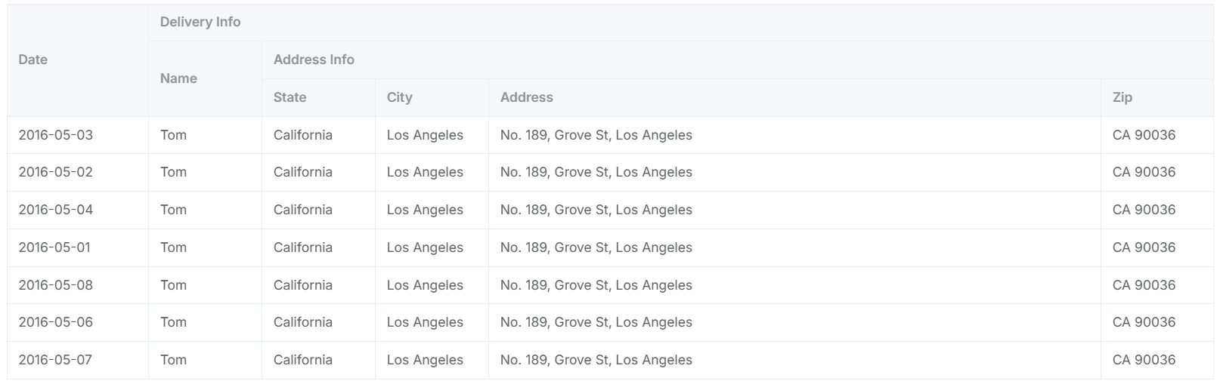Select the 2016-05-06 date cell
The width and height of the screenshot is (1223, 384).
56,322
